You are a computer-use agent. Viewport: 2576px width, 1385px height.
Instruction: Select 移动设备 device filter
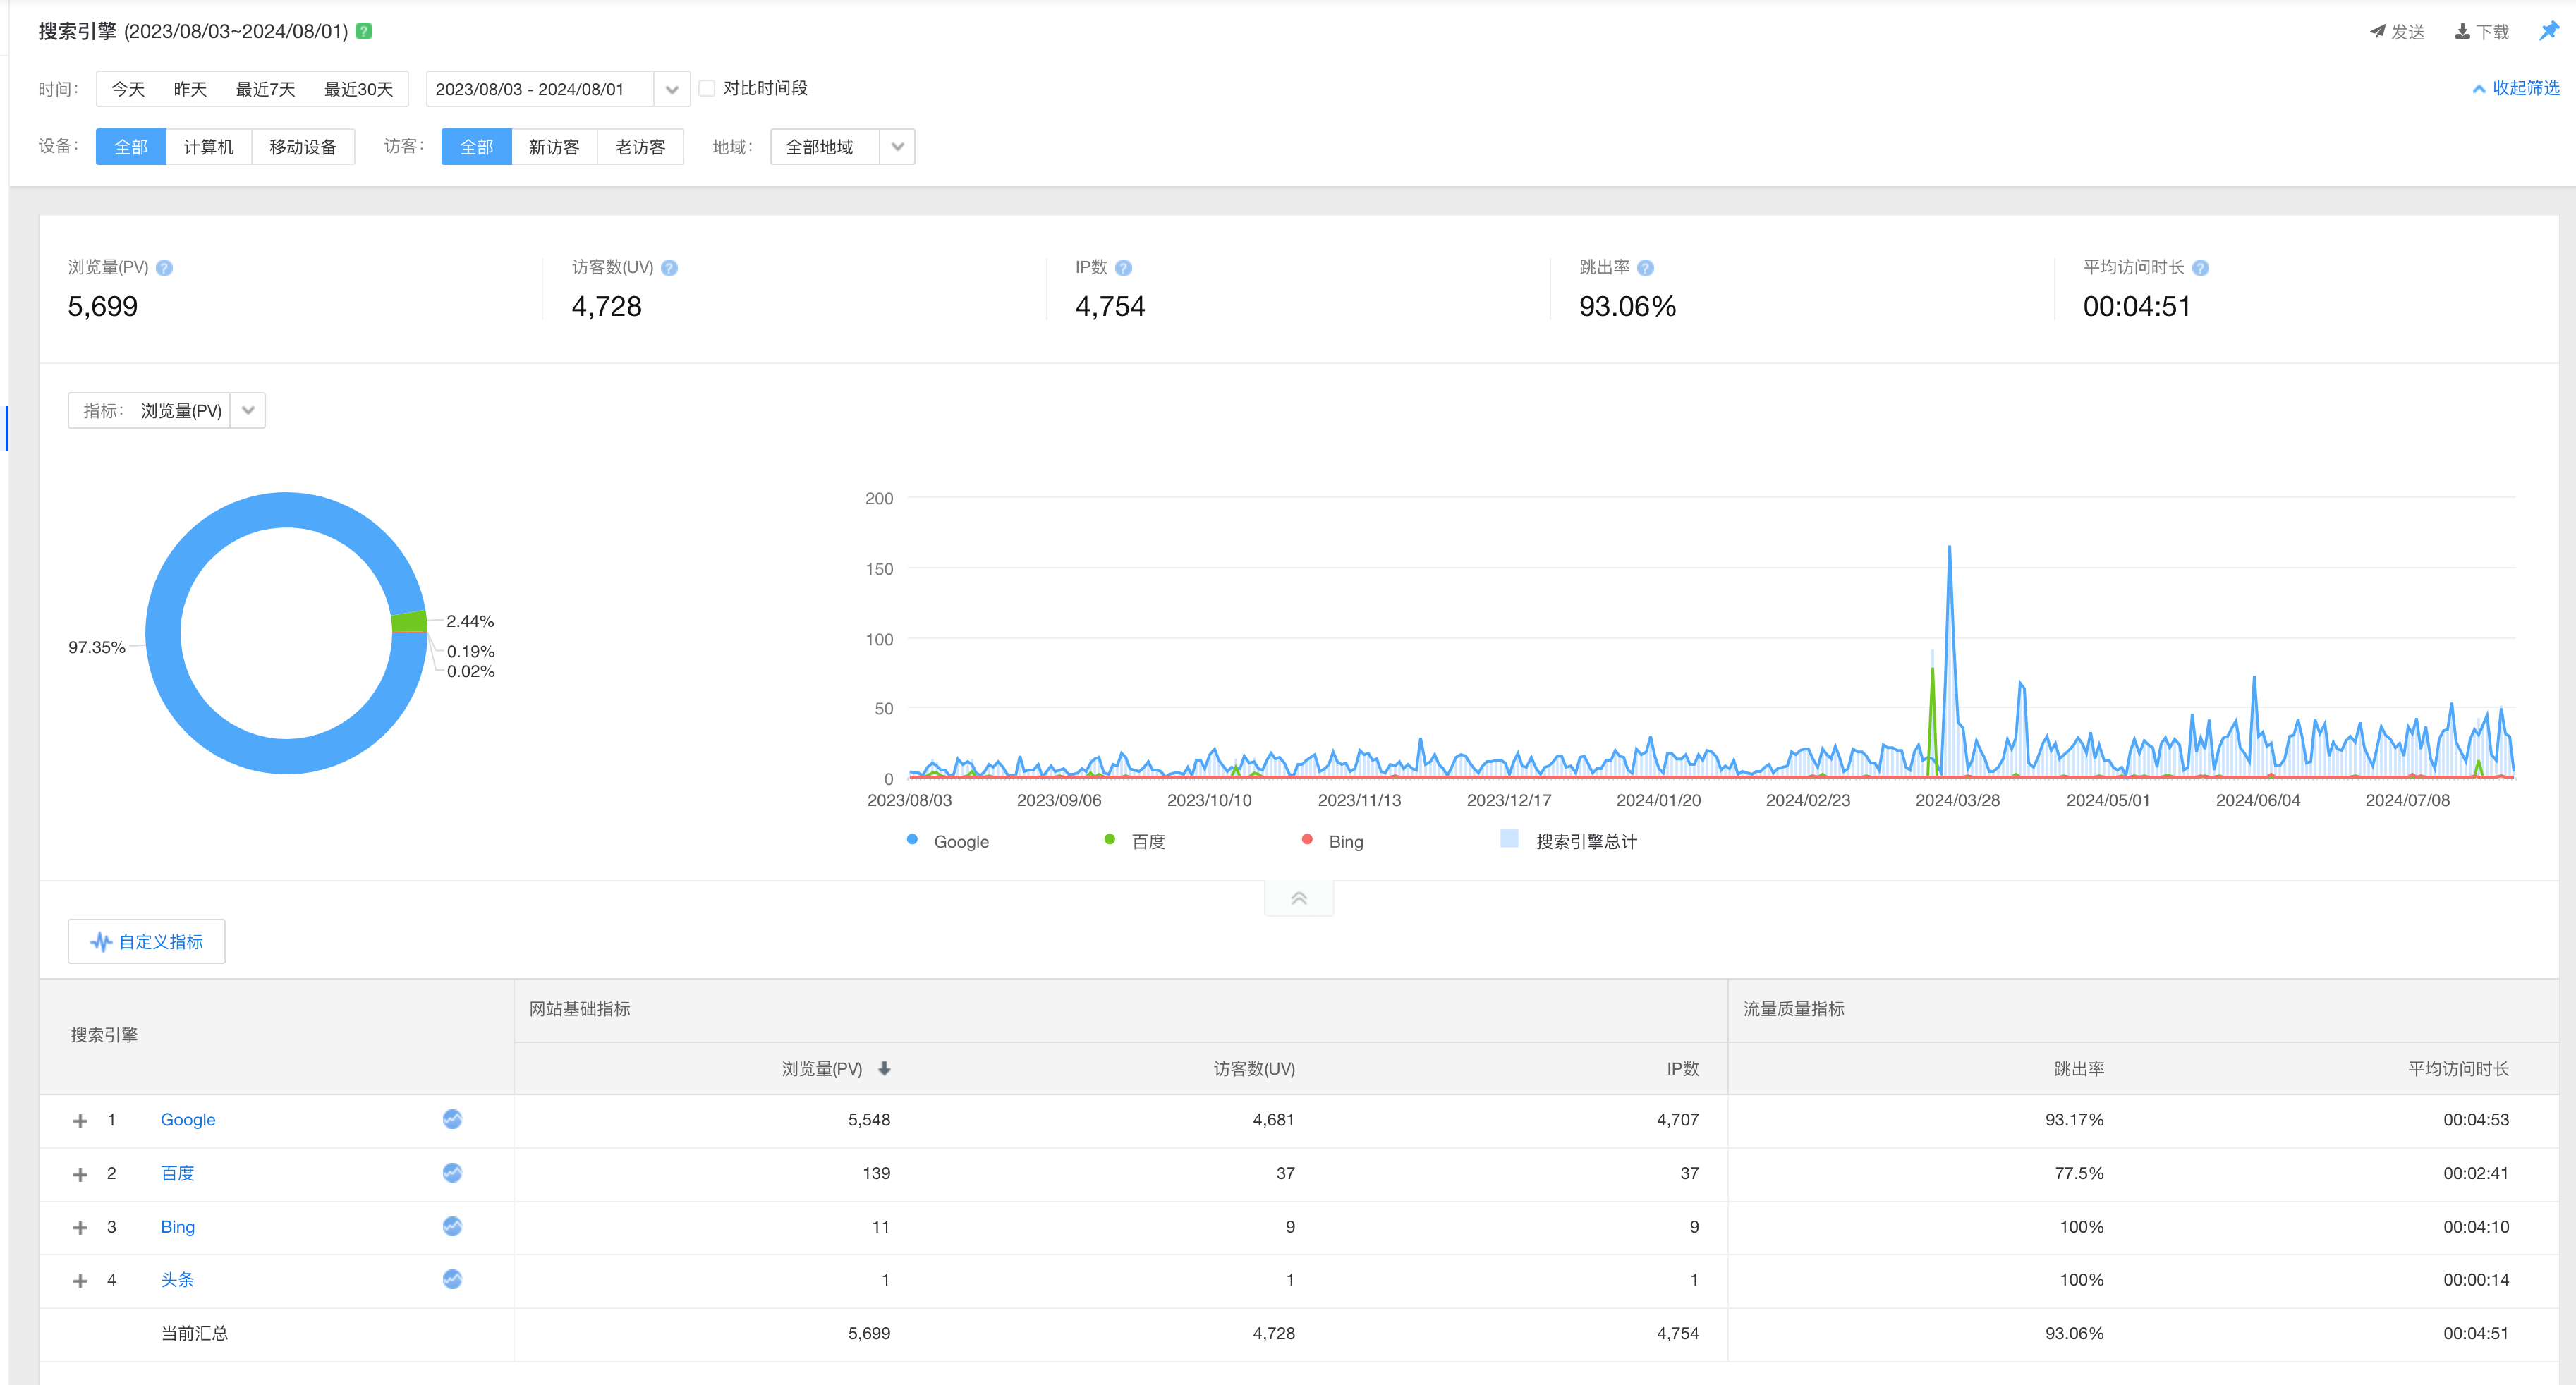303,147
